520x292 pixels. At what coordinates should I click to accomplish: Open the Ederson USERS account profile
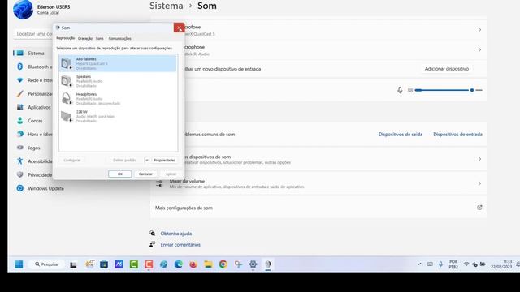click(41, 9)
